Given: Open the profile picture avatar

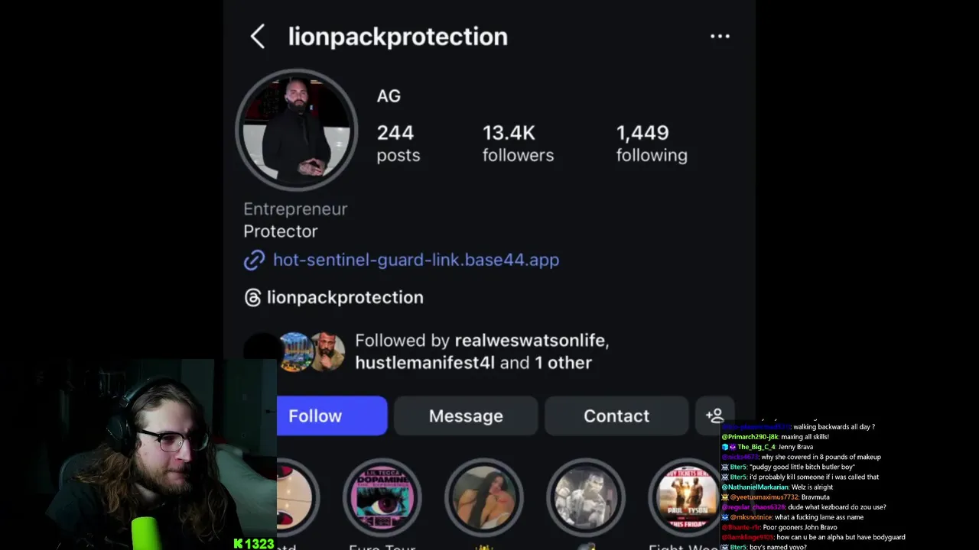Looking at the screenshot, I should (x=296, y=130).
